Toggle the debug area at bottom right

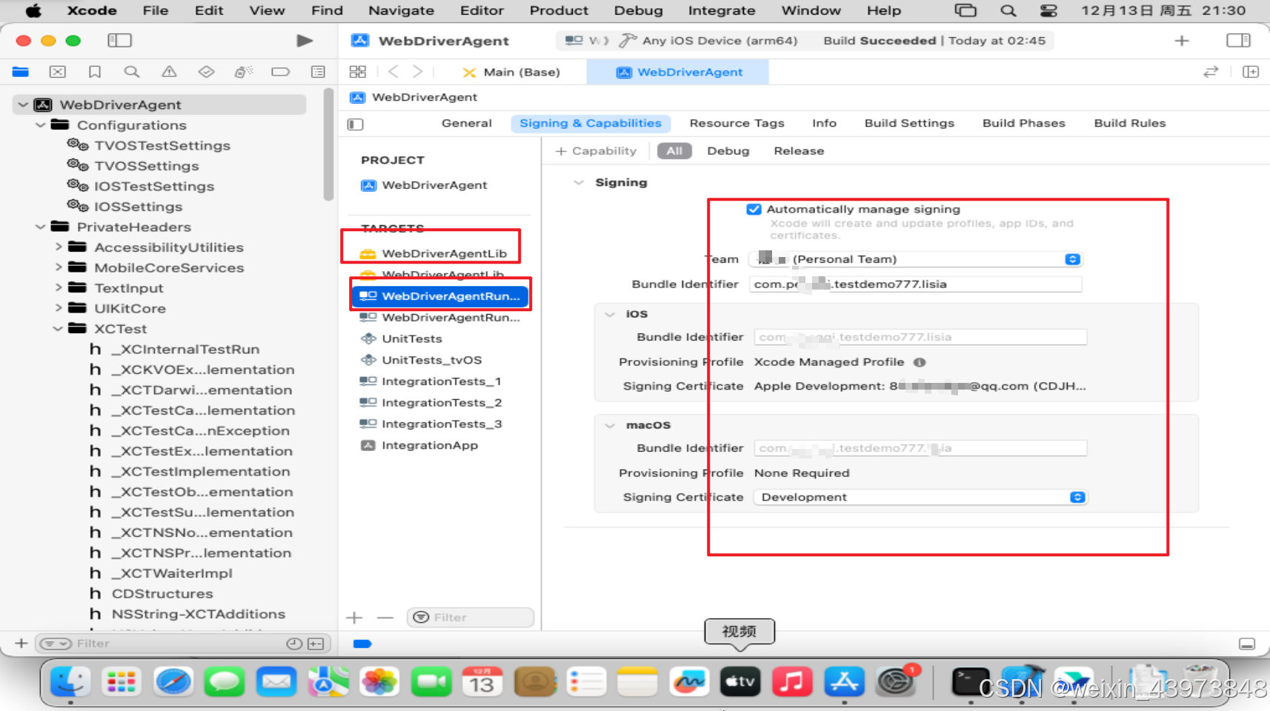tap(1247, 644)
